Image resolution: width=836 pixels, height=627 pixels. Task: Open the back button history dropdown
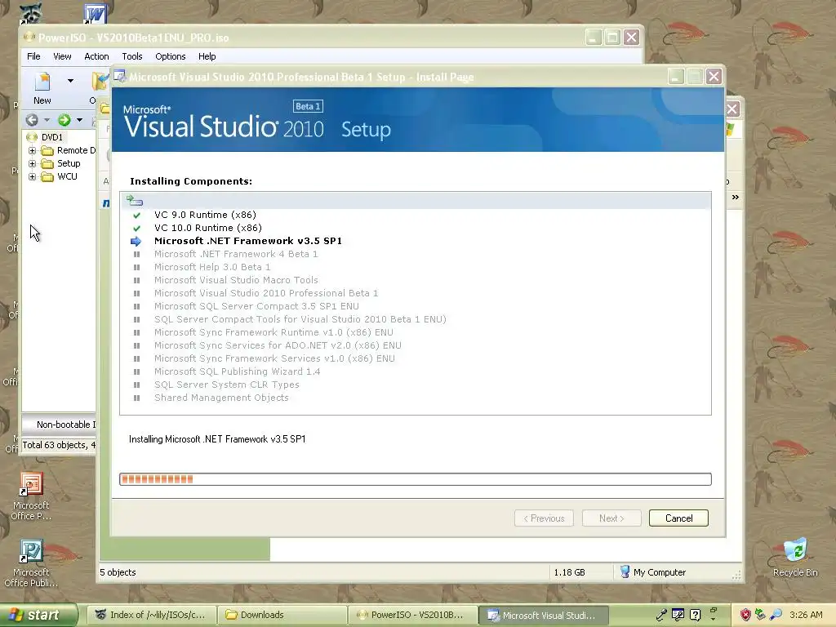pos(47,120)
